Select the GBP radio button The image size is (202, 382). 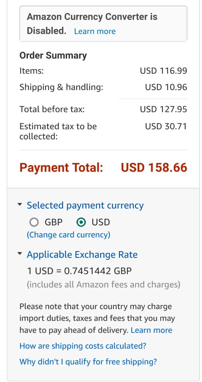pyautogui.click(x=34, y=222)
